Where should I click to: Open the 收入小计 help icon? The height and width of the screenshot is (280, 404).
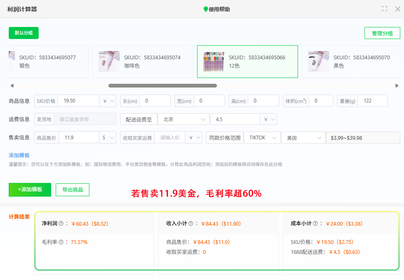191,223
